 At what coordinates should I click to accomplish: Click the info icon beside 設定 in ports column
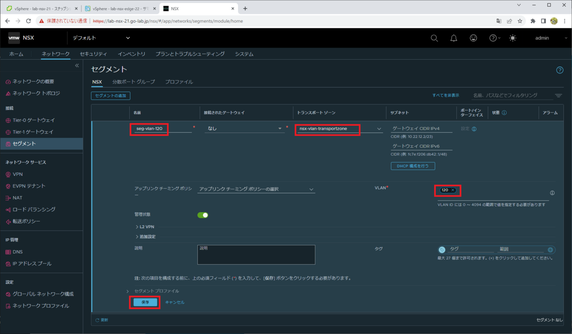[x=474, y=129]
